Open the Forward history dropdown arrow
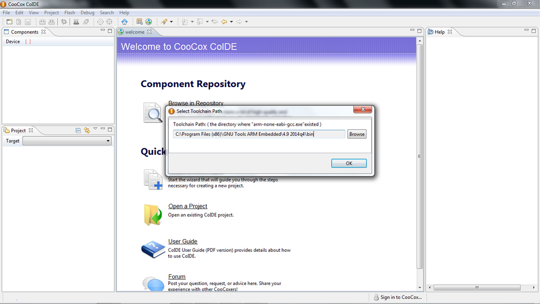540x304 pixels. [246, 22]
